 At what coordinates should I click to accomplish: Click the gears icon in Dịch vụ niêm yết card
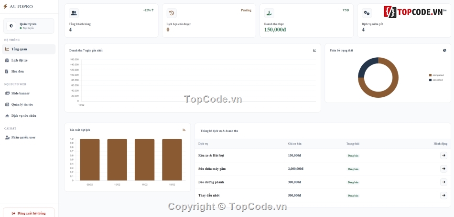point(367,13)
